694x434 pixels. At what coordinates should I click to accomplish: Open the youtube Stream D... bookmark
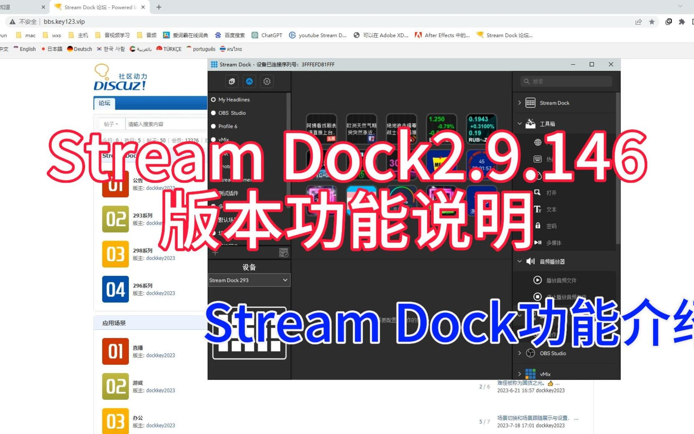[x=318, y=35]
